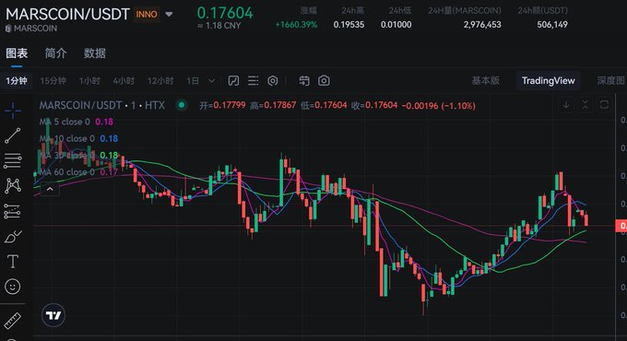This screenshot has height=341, width=627.
Task: Select the 12小时 timeframe
Action: pos(160,81)
